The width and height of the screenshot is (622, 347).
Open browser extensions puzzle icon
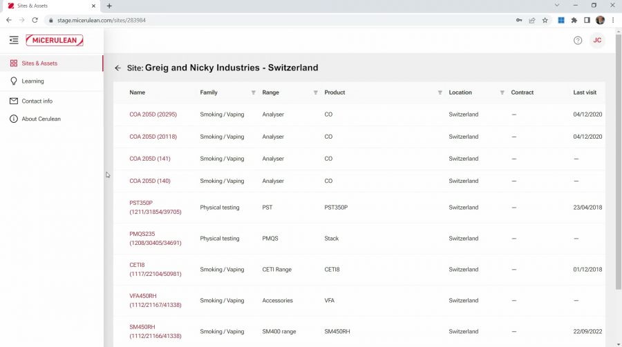[x=574, y=20]
